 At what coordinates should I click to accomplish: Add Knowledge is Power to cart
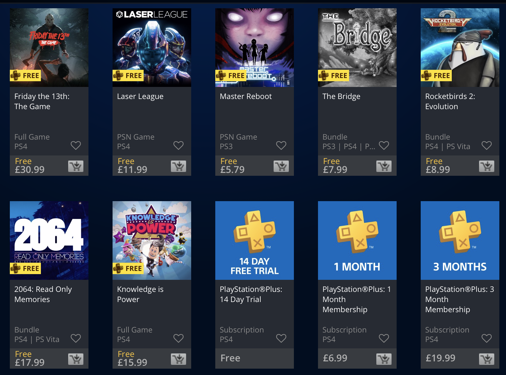pos(178,359)
